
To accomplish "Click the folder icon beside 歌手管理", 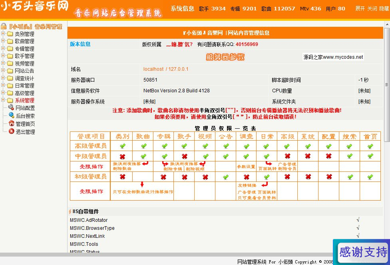I will coord(10,56).
